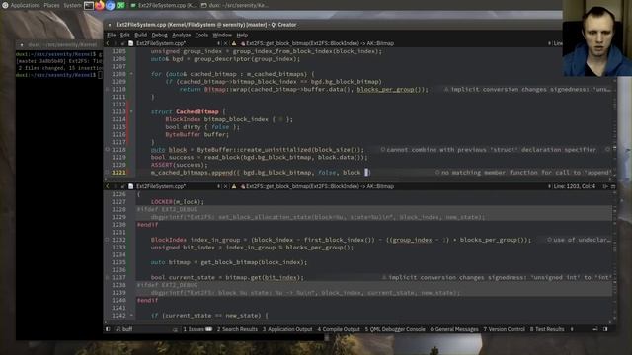632x355 pixels.
Task: Launch Chromium browser from top panel
Action: pos(110,5)
